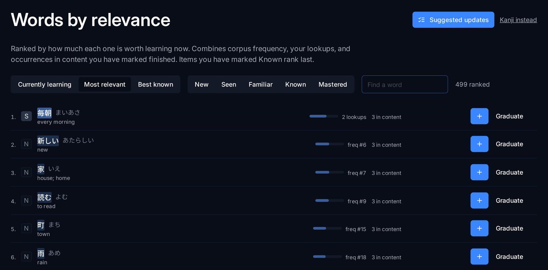Filter by Familiar status
This screenshot has height=270, width=548.
(x=261, y=84)
